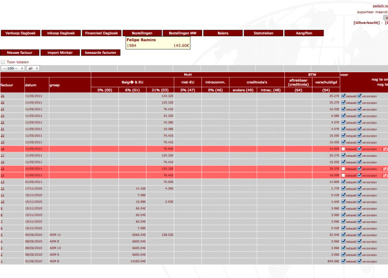Select the AOM 9 group cell

coord(70,255)
